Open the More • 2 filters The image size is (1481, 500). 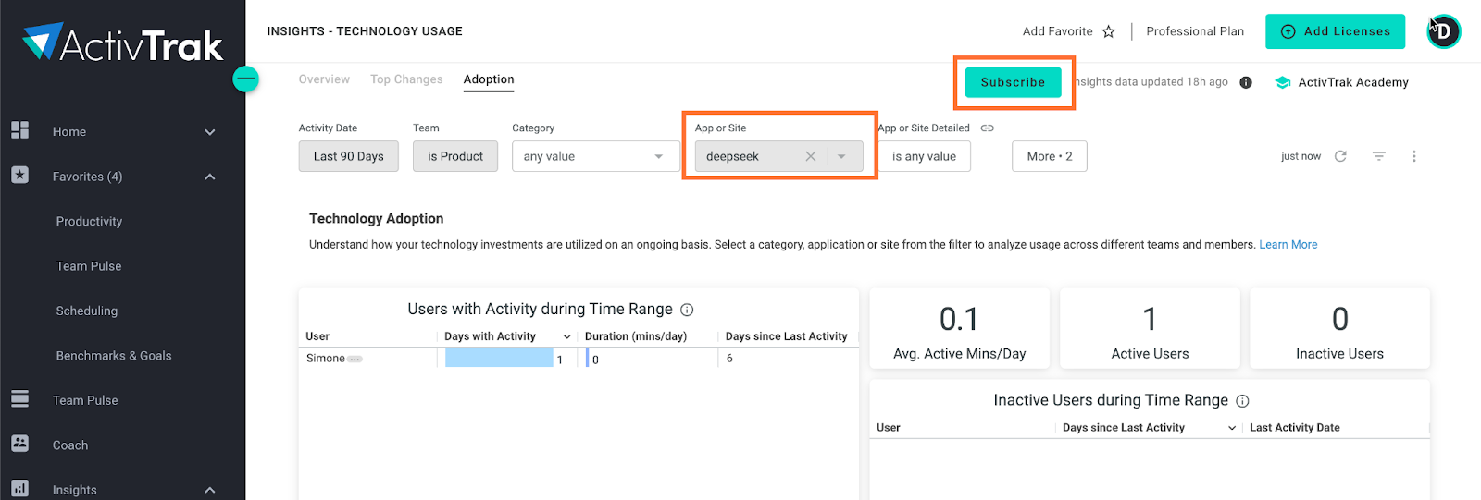point(1050,156)
